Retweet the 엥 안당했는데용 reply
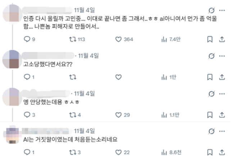Image resolution: width=234 pixels, height=162 pixels. 72,115
